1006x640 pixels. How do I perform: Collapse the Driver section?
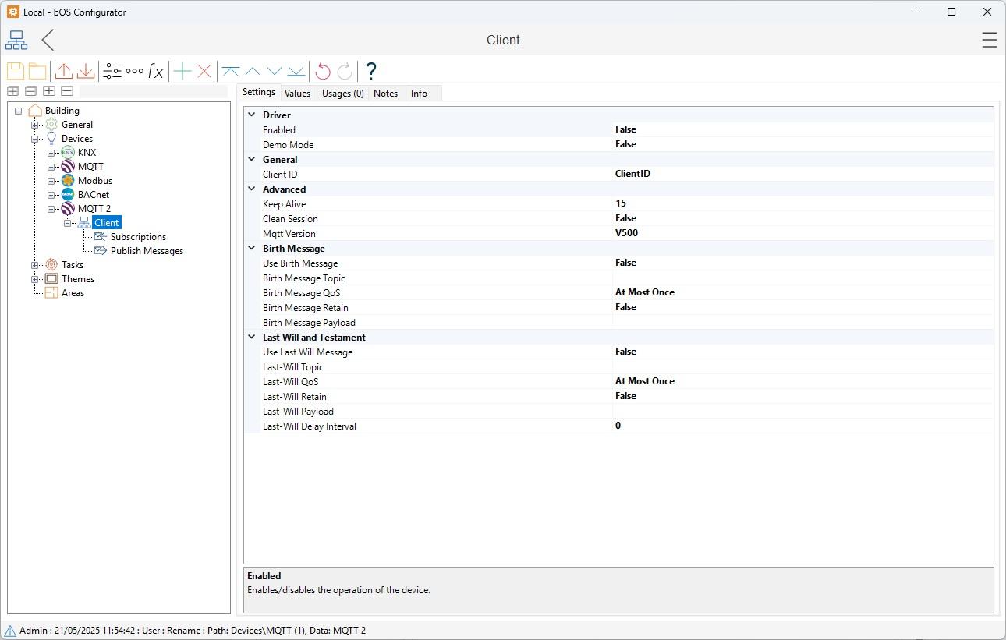point(252,115)
